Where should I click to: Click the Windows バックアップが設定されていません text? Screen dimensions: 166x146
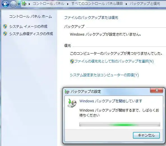point(105,34)
